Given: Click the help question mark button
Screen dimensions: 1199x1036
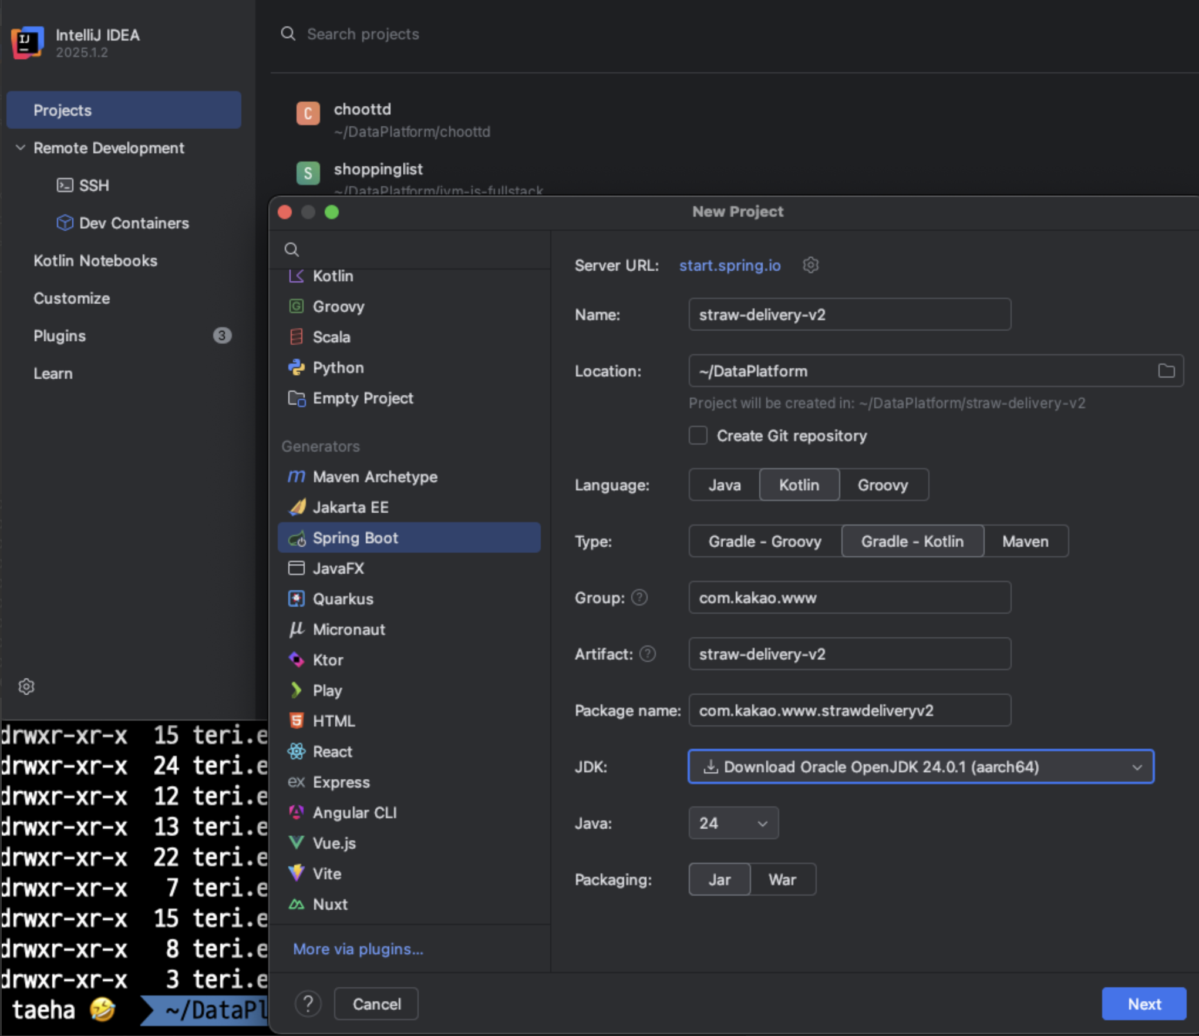Looking at the screenshot, I should pyautogui.click(x=308, y=1004).
